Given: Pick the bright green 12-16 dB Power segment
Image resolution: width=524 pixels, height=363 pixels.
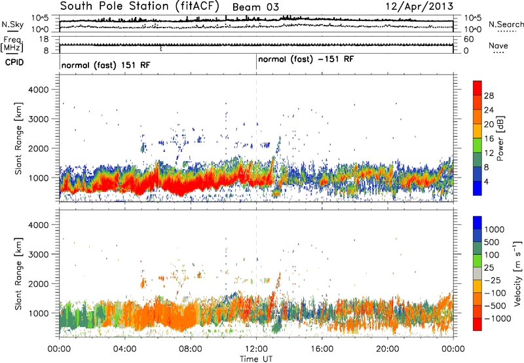Looking at the screenshot, I should click(477, 145).
